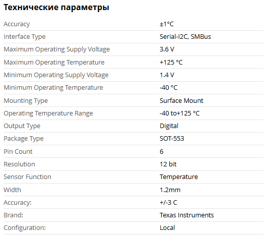The image size is (280, 235).
Task: Click Maximum Operating Supply Voltage label
Action: (57, 49)
